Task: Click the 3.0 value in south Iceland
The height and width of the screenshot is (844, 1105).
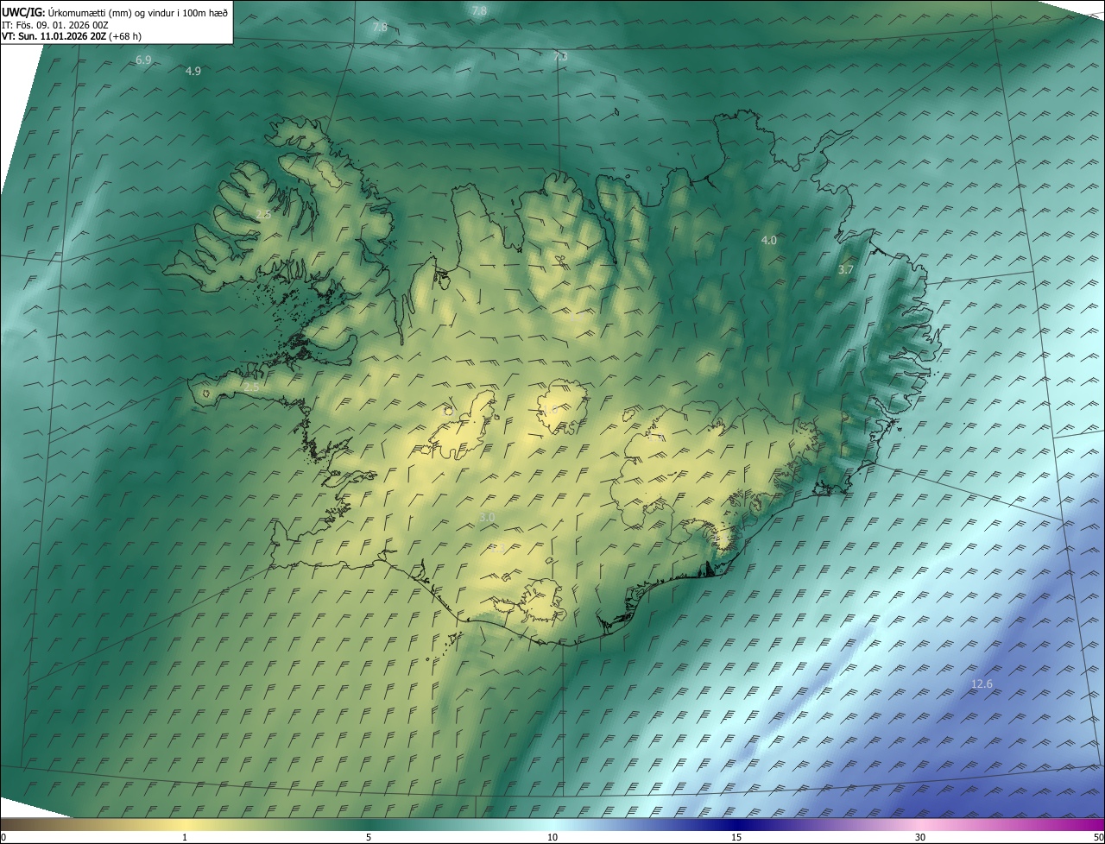Action: [x=487, y=517]
